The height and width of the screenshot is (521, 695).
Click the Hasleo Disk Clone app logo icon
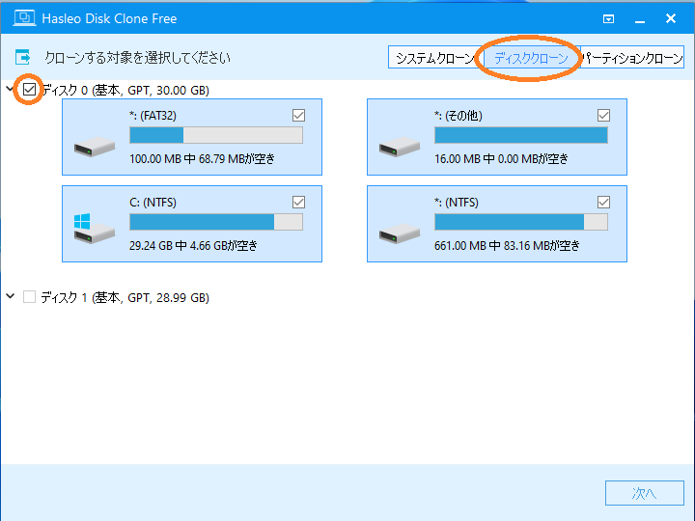point(24,18)
